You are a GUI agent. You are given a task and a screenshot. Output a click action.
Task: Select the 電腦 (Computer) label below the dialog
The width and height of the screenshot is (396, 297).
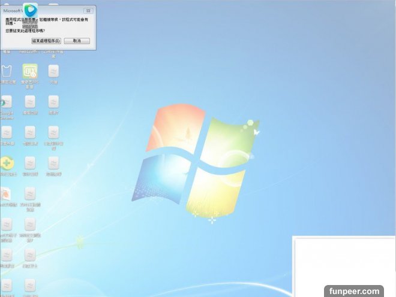tap(7, 52)
